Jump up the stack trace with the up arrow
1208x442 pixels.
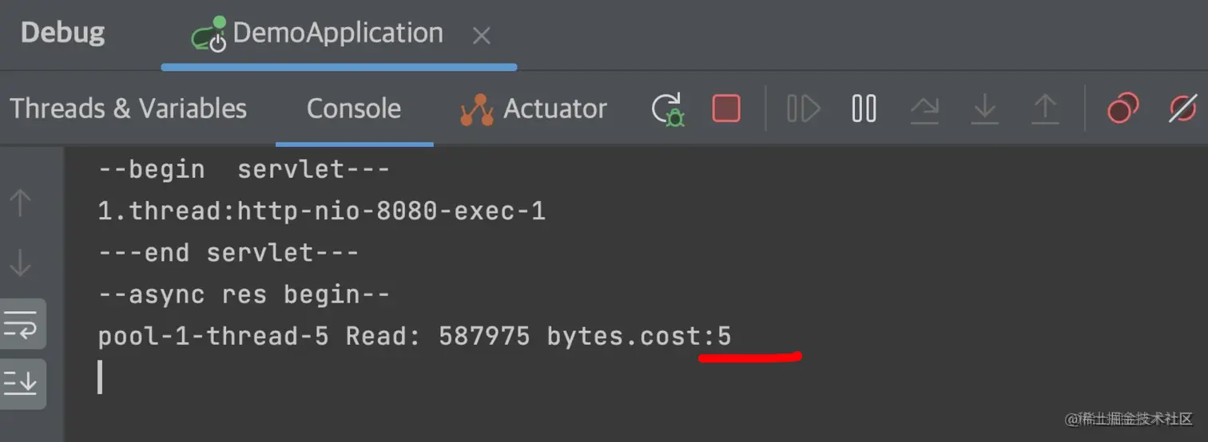tap(20, 203)
